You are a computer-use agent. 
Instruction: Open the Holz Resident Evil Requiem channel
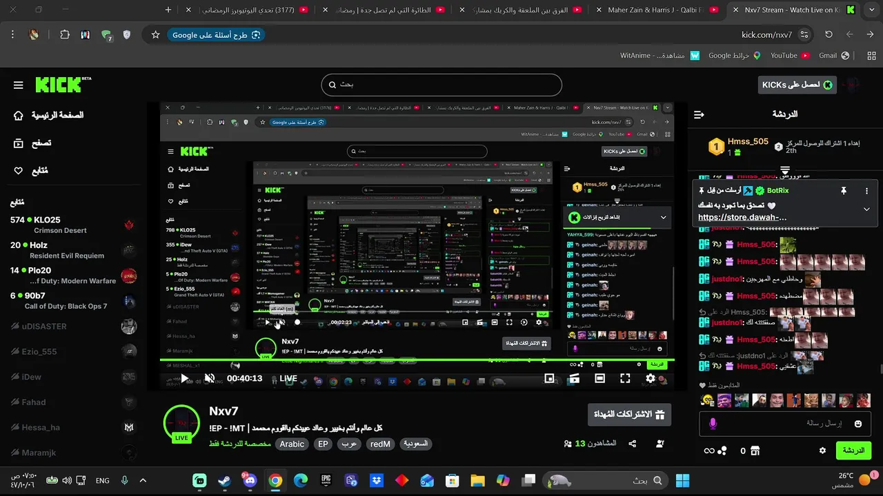(x=72, y=250)
